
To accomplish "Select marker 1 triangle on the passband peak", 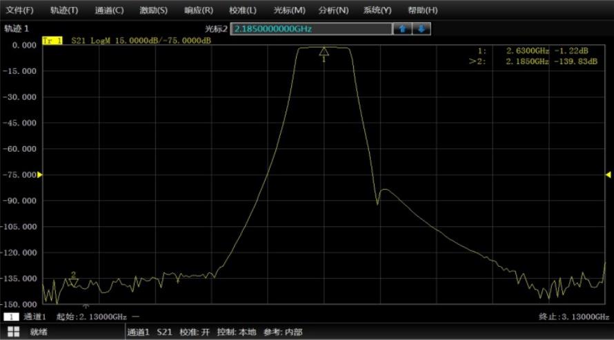I will coord(324,51).
